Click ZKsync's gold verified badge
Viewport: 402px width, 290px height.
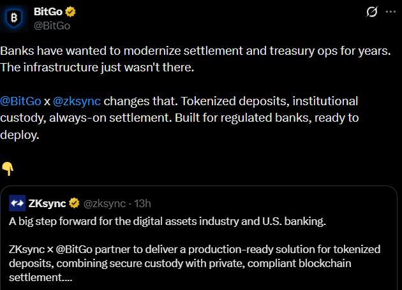[x=74, y=203]
